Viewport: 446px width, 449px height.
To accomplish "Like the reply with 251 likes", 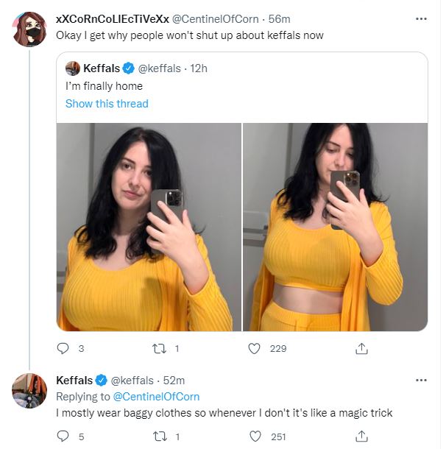I will tap(255, 436).
